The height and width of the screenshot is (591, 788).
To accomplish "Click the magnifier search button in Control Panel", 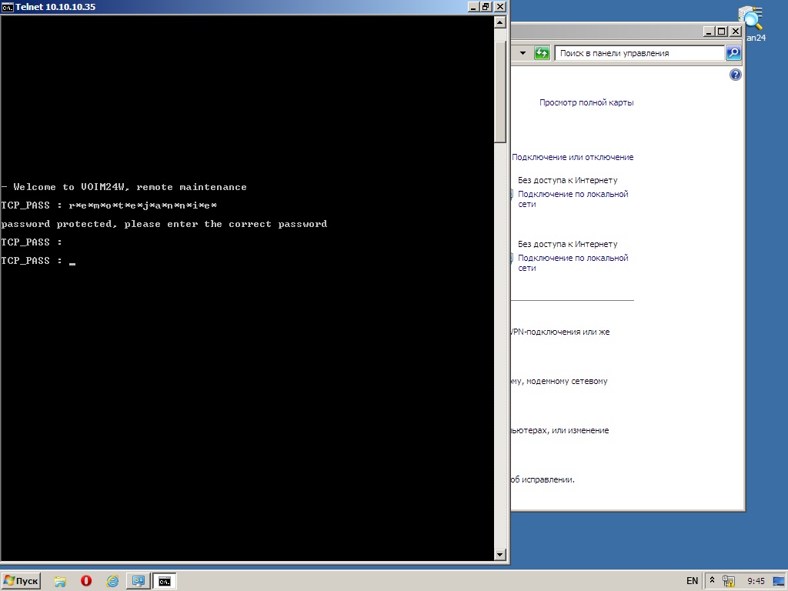I will (x=733, y=53).
